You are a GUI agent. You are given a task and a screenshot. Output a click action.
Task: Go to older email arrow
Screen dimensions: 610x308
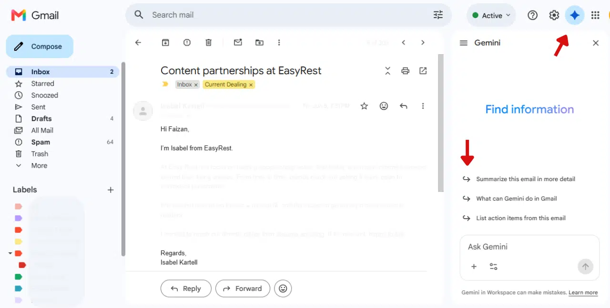(423, 43)
